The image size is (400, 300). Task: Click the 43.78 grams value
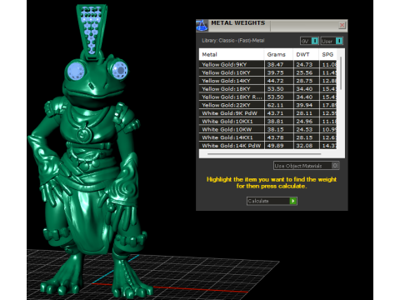pyautogui.click(x=275, y=137)
